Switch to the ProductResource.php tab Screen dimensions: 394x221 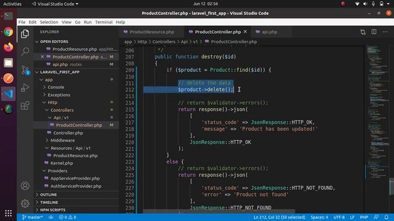pyautogui.click(x=152, y=32)
